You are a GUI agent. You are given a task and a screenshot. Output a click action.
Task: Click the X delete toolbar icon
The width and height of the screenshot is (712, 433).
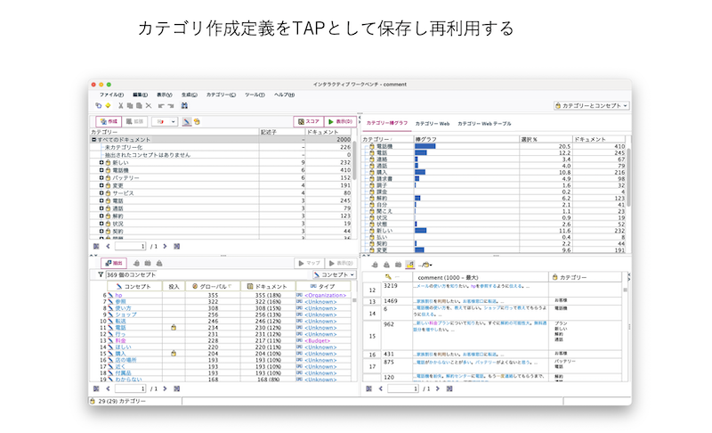(149, 105)
